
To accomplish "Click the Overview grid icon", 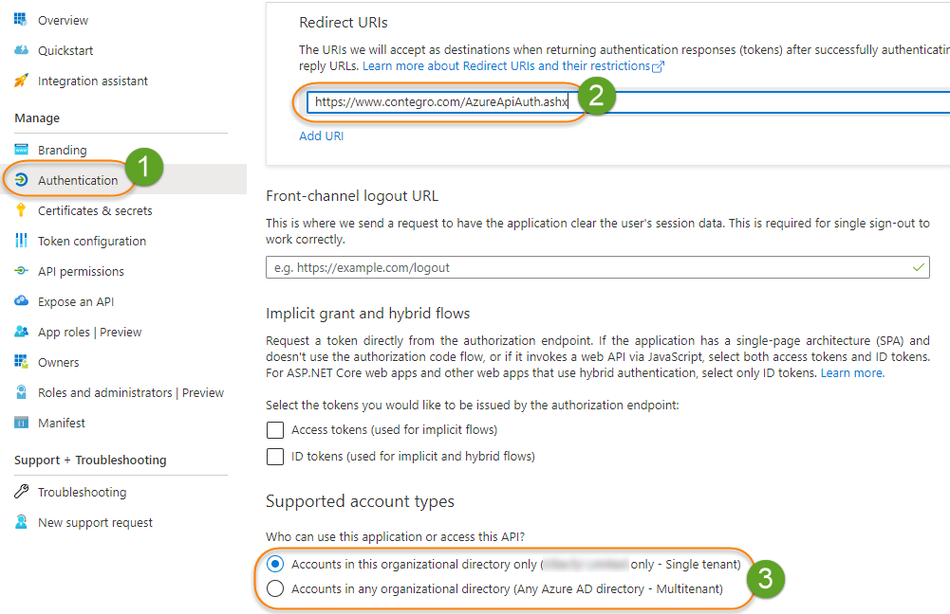I will click(21, 19).
